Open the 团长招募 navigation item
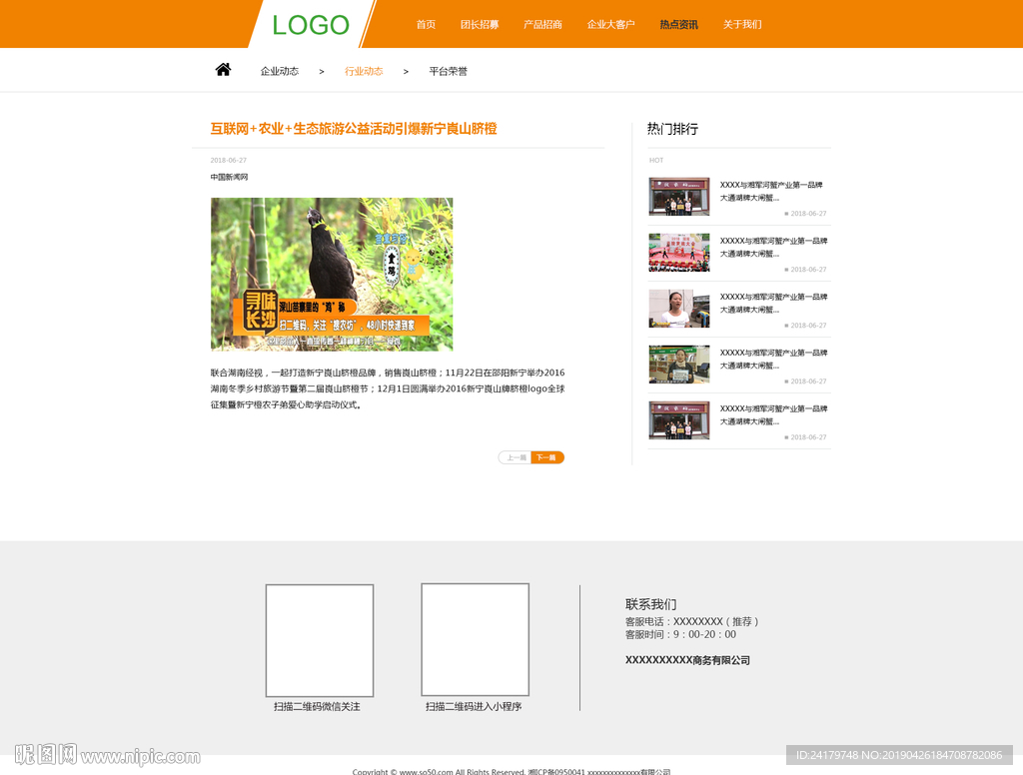 (x=480, y=24)
